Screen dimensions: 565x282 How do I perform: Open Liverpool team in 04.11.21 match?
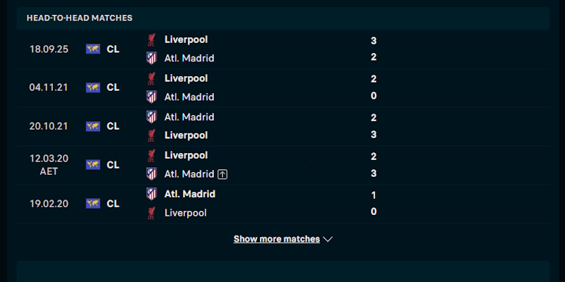click(186, 78)
